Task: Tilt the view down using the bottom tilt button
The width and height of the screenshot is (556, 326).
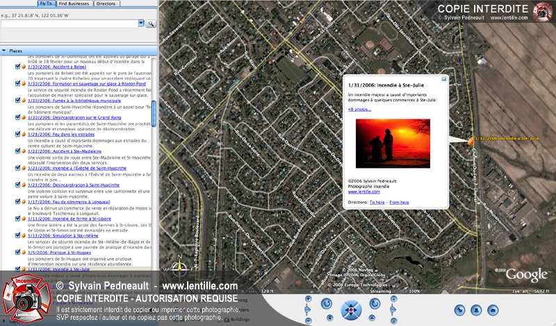Action: pos(393,320)
